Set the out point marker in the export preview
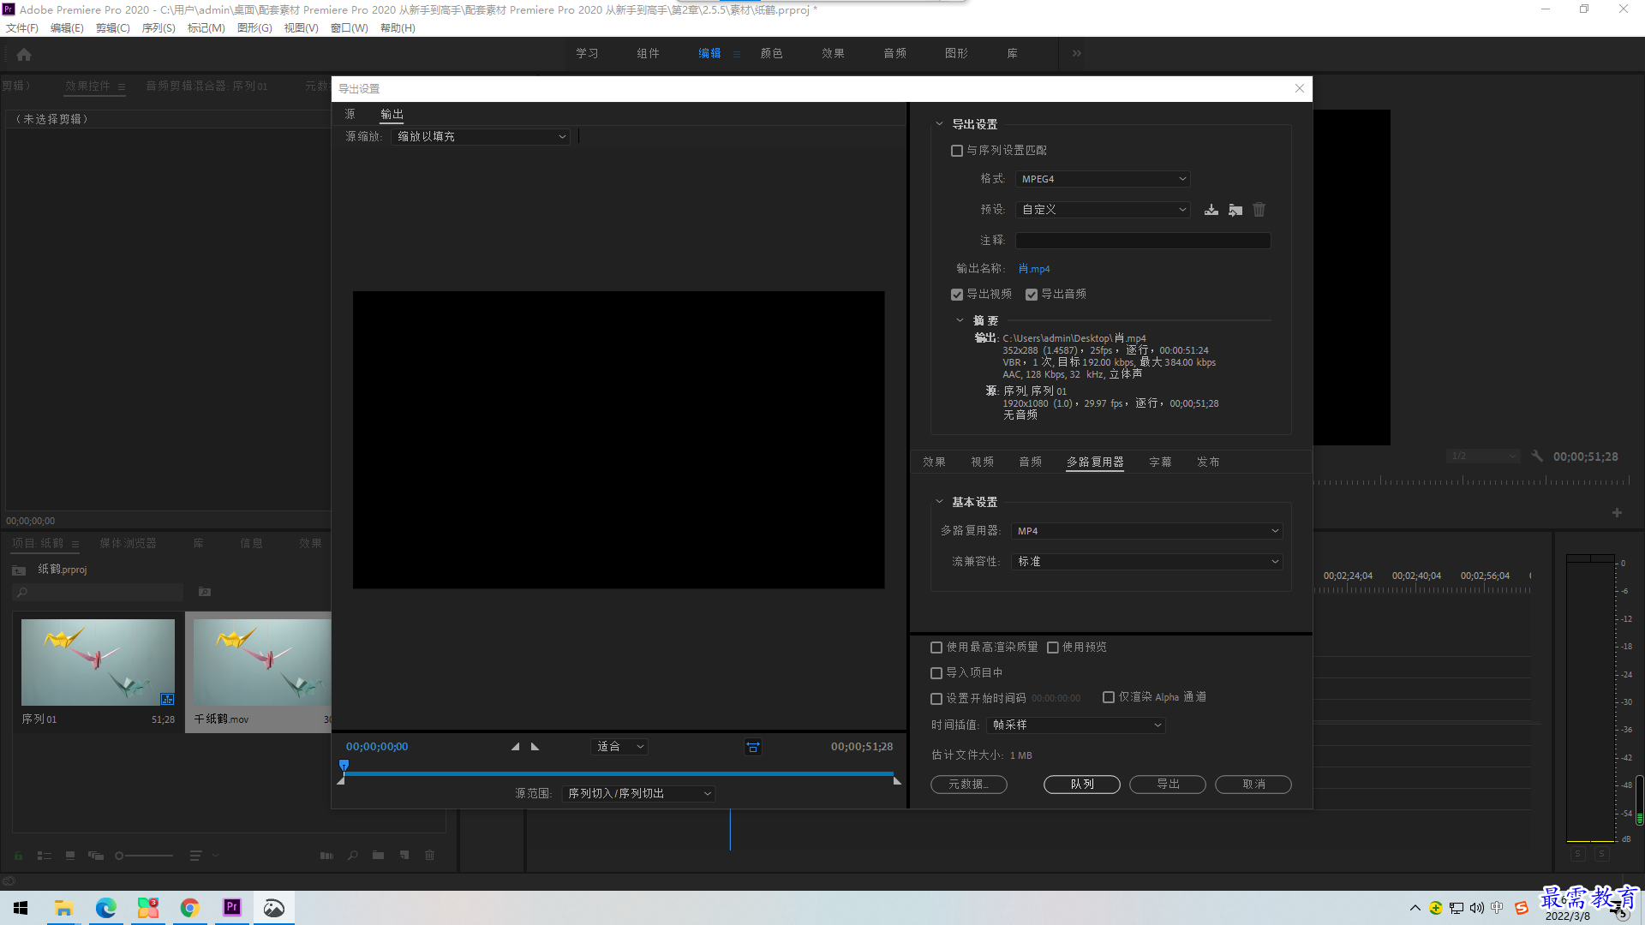Screen dimensions: 1645x925 click(535, 747)
